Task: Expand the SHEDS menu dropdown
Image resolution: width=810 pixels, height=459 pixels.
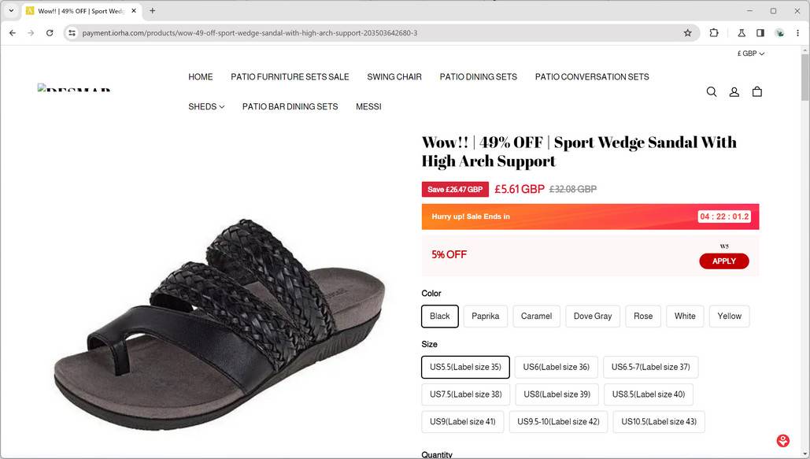Action: [x=206, y=106]
